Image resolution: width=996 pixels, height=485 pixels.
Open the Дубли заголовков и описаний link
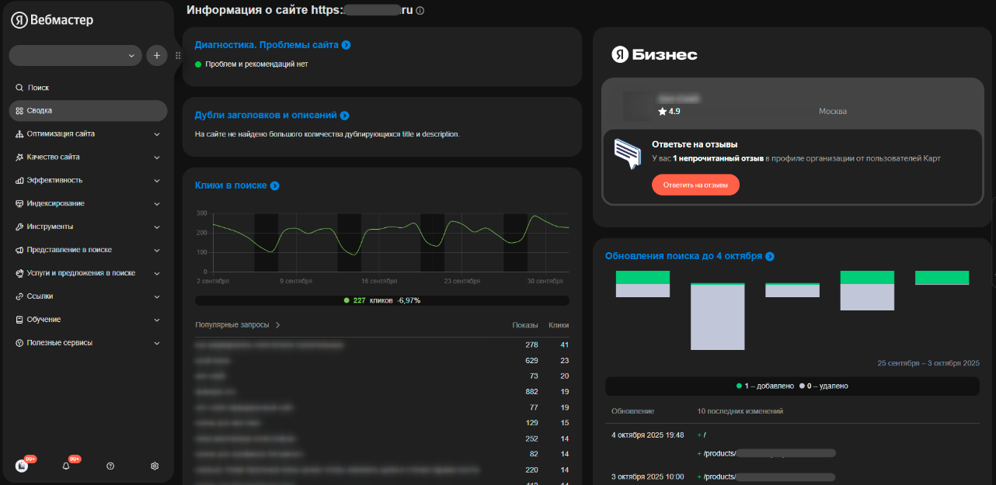pos(266,115)
